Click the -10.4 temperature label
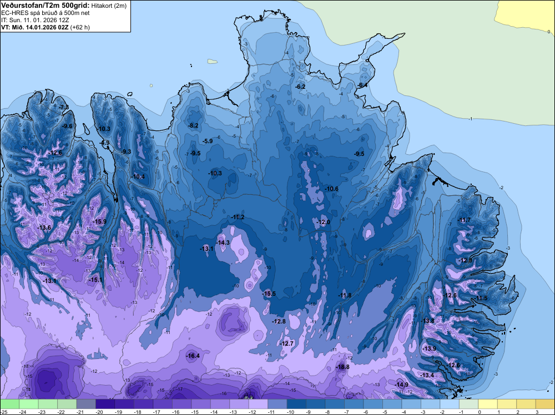The image size is (555, 415). click(138, 176)
